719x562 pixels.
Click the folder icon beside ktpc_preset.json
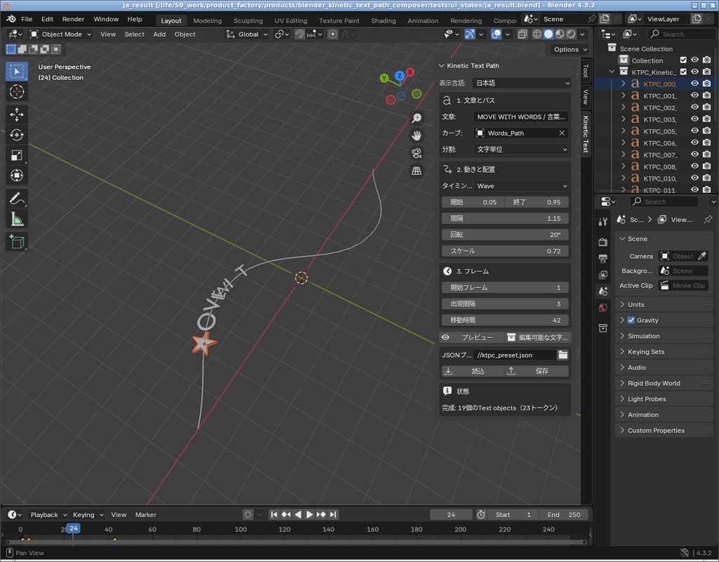(x=562, y=355)
